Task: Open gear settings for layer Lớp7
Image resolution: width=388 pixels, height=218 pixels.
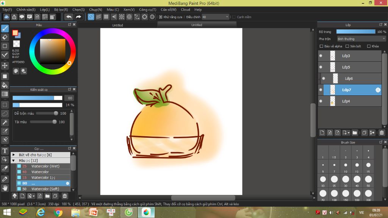Action: (378, 90)
